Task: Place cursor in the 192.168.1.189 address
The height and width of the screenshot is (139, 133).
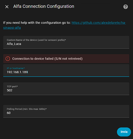Action: [x=17, y=72]
